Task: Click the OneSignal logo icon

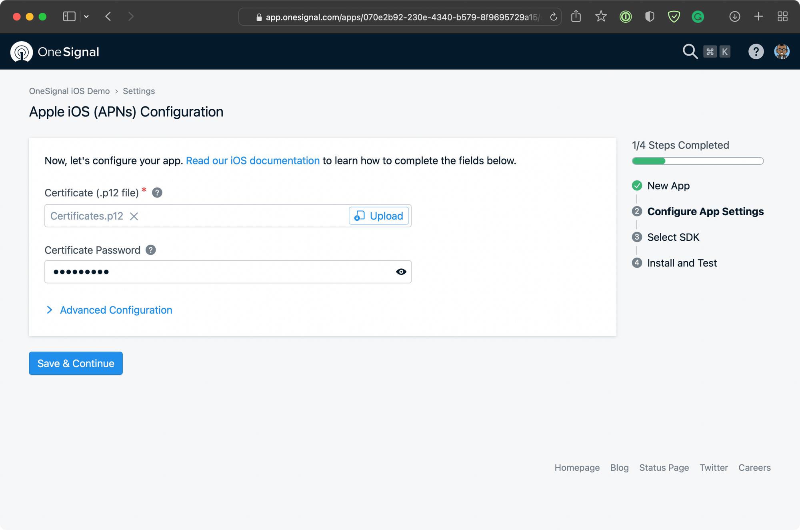Action: coord(21,52)
